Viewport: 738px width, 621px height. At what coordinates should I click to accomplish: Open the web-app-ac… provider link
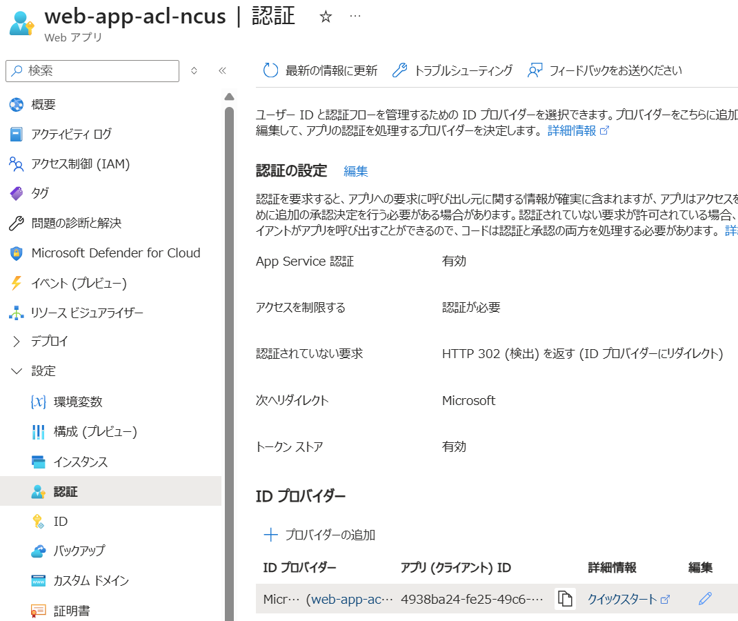352,599
